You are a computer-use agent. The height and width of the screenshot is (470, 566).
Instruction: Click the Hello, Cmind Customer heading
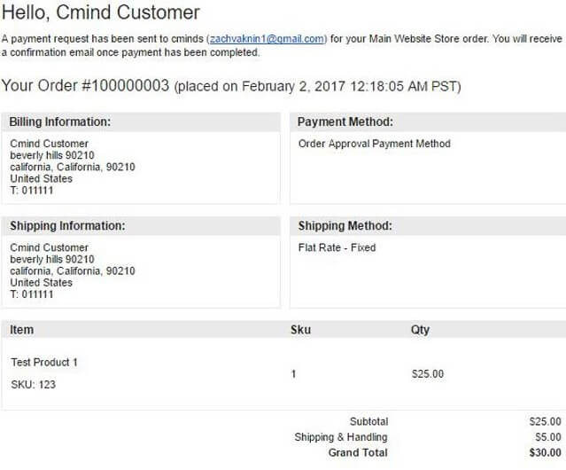(101, 13)
